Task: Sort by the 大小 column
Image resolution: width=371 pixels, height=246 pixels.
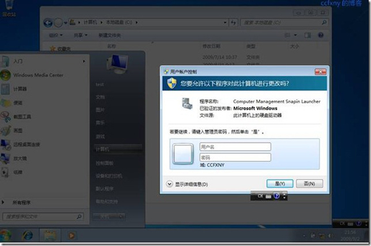Action: (294, 46)
